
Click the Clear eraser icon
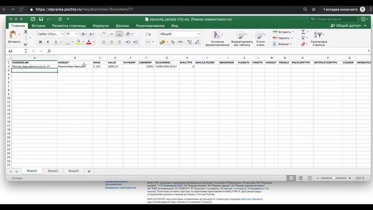(x=303, y=44)
